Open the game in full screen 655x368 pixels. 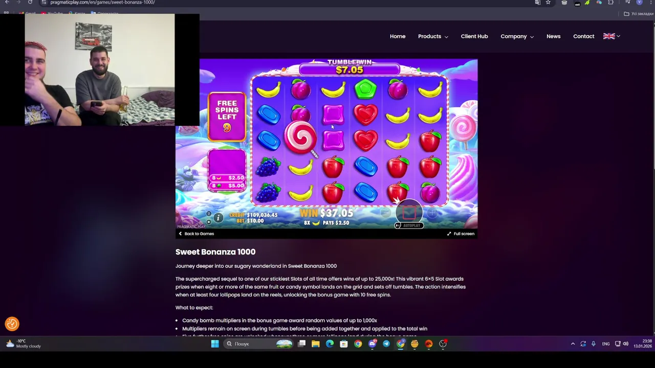point(461,234)
